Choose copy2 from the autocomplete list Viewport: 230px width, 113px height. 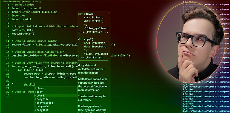56,95
